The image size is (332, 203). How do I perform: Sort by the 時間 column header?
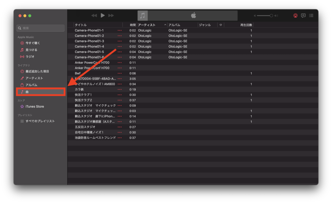tap(132, 25)
